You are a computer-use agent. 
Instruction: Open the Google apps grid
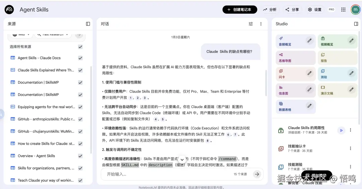pyautogui.click(x=343, y=10)
